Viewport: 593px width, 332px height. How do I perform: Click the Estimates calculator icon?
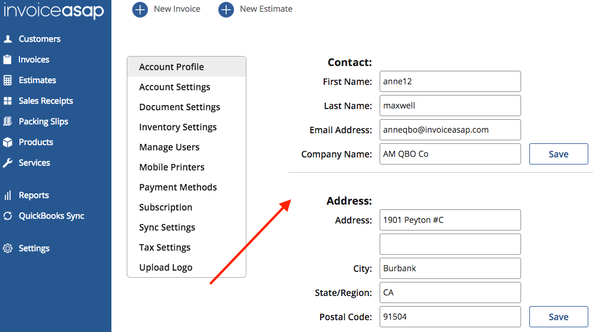pos(8,80)
